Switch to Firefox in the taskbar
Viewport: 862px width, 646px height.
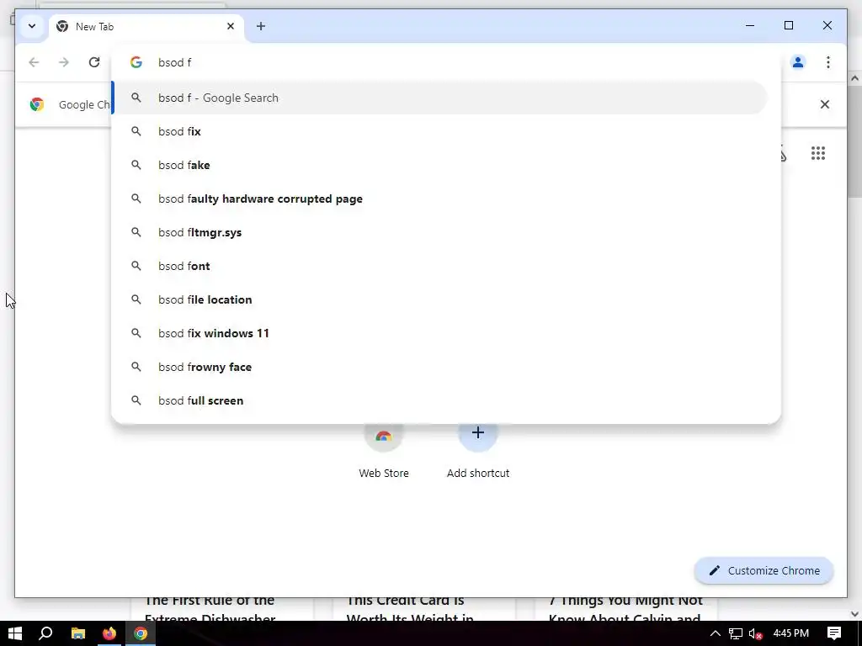click(109, 633)
